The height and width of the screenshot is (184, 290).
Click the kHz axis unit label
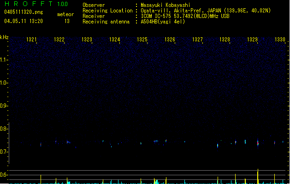(x=4, y=37)
